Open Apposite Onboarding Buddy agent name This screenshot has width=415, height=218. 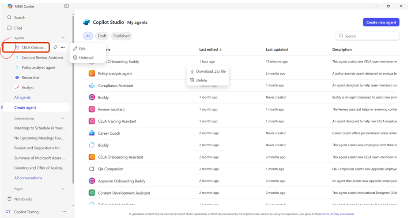[121, 181]
